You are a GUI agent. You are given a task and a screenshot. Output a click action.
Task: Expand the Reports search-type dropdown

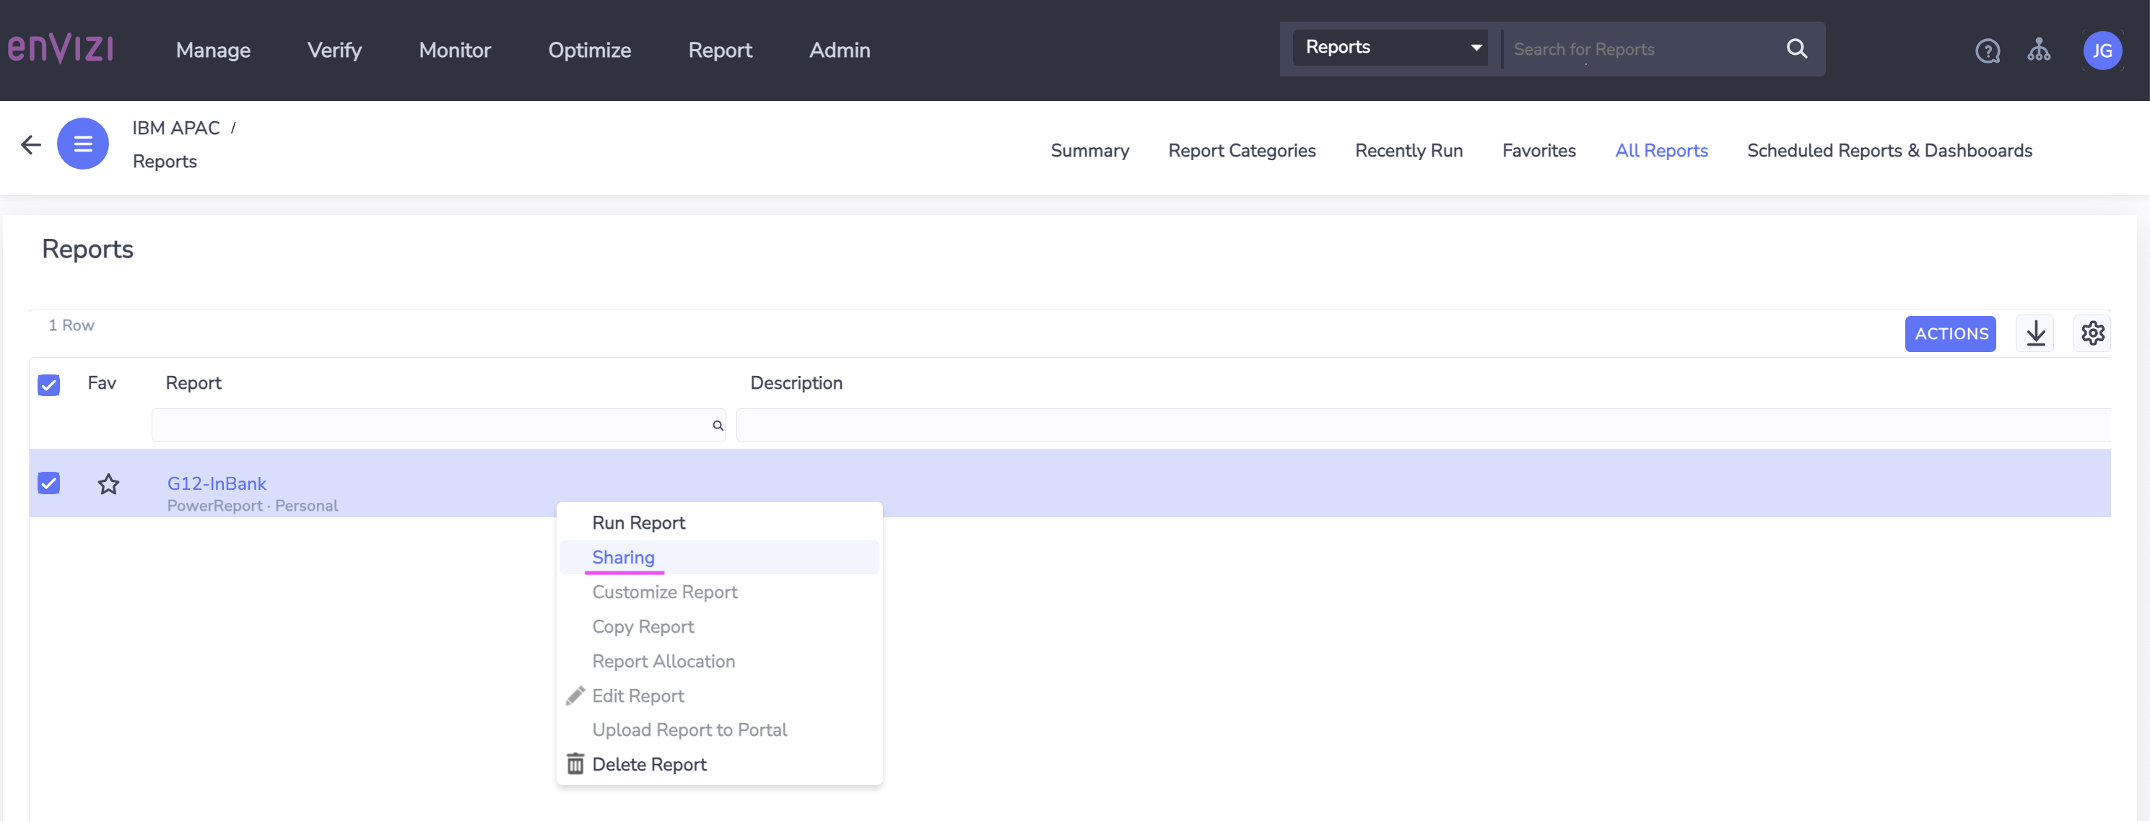(x=1390, y=48)
